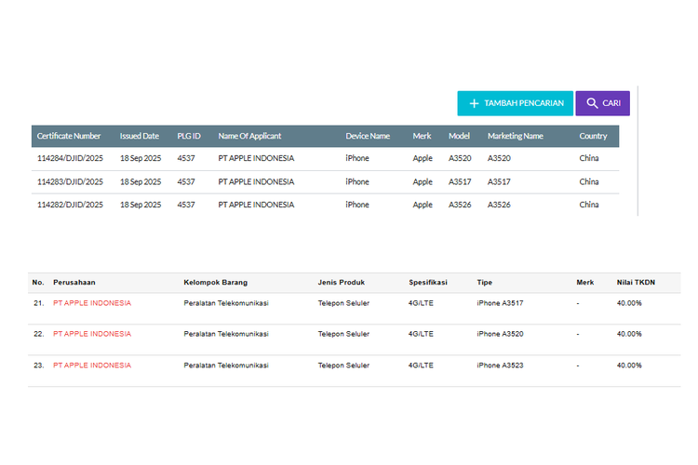Viewport: 698px width, 465px height.
Task: Click the magnifying glass icon in CARI
Action: (x=592, y=103)
